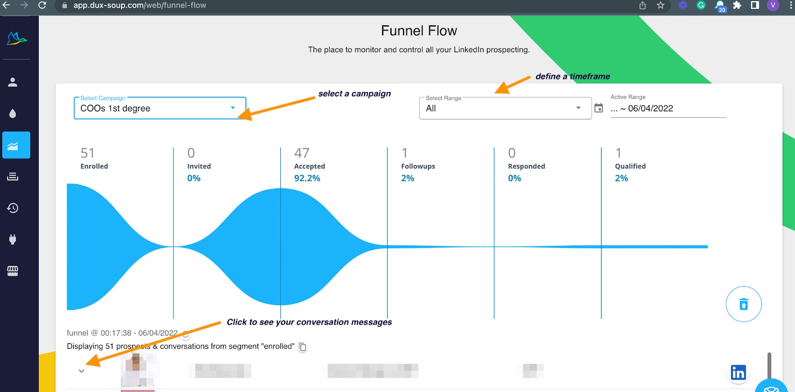Select the Enrolled funnel segment count
The width and height of the screenshot is (795, 392).
[x=87, y=153]
